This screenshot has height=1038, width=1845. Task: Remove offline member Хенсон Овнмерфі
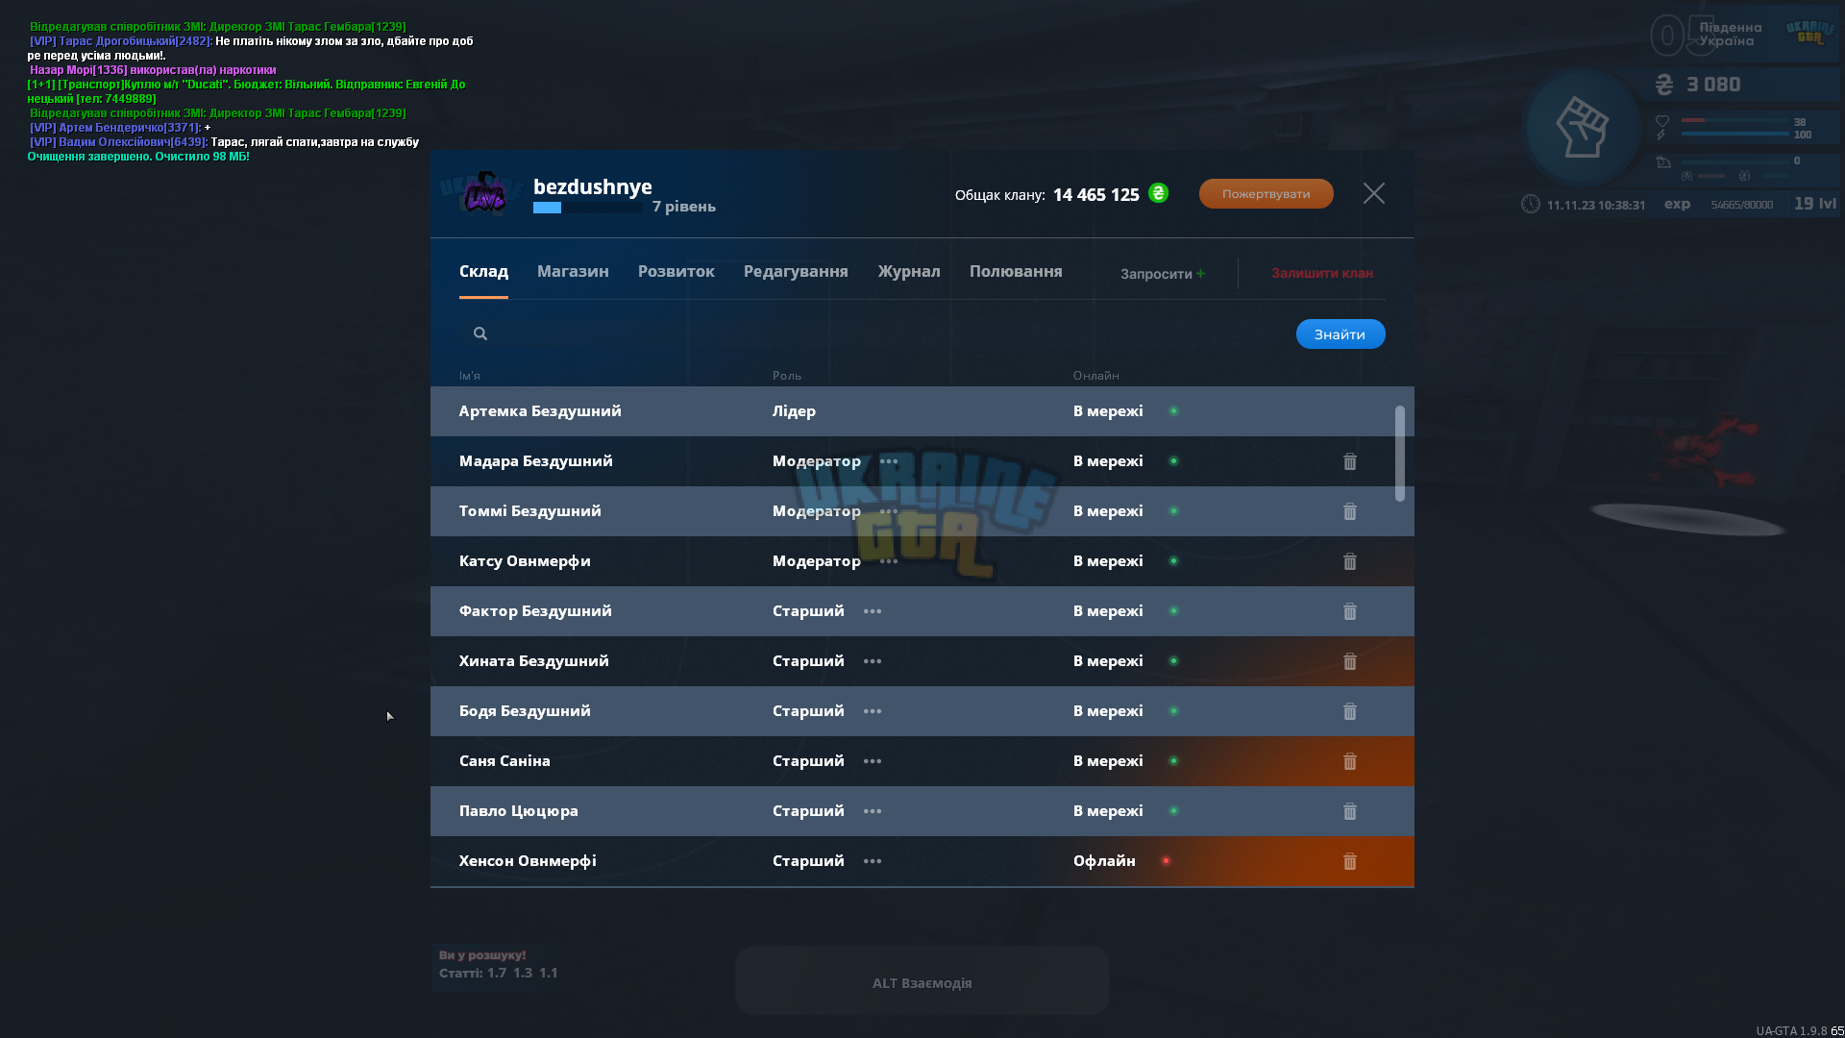coord(1350,861)
